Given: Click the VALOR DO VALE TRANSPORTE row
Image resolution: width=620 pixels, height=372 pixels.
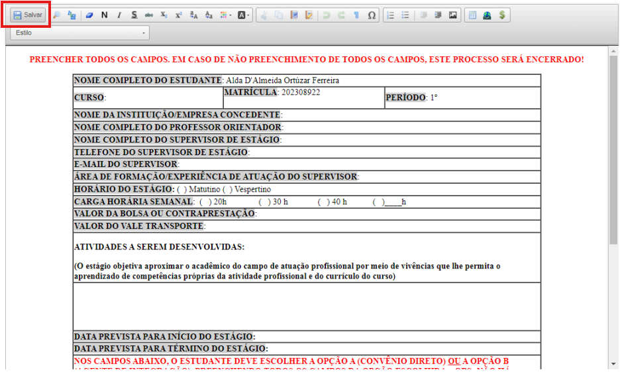Looking at the screenshot, I should 307,226.
